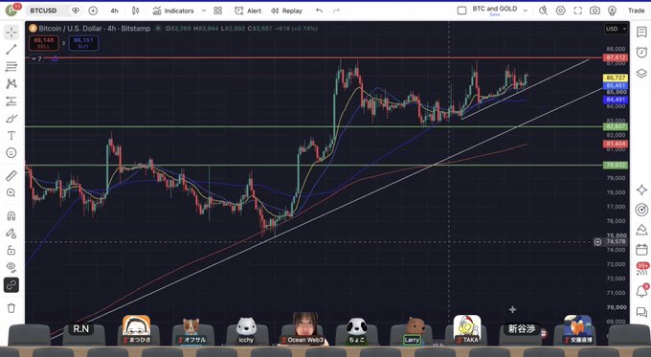Click the red 87,412 price label
This screenshot has height=357, width=651.
click(616, 57)
